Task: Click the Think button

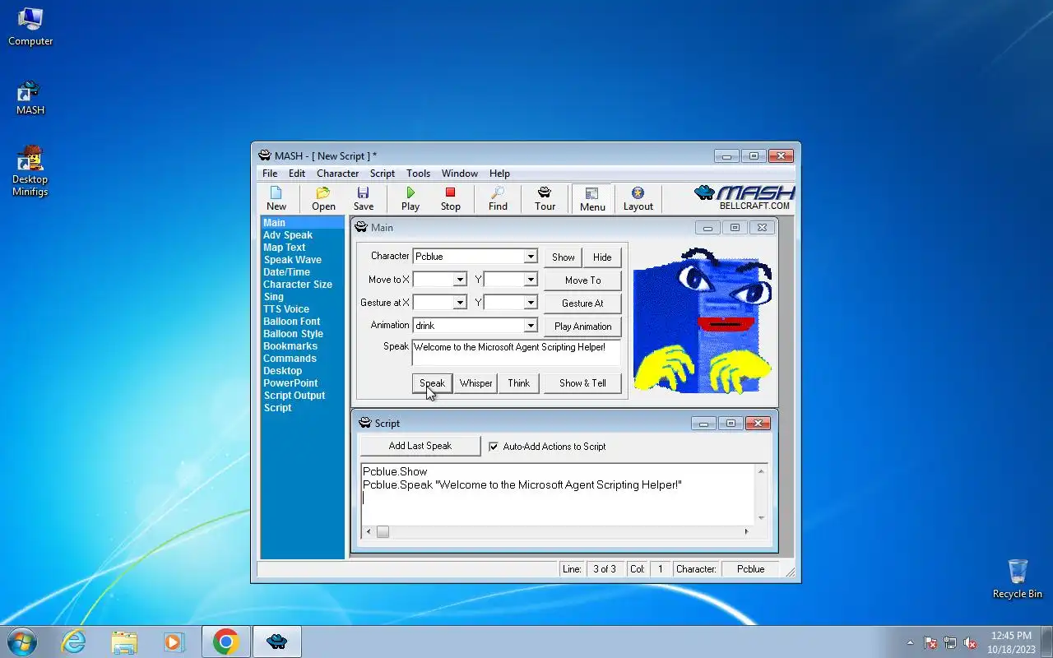Action: [519, 383]
